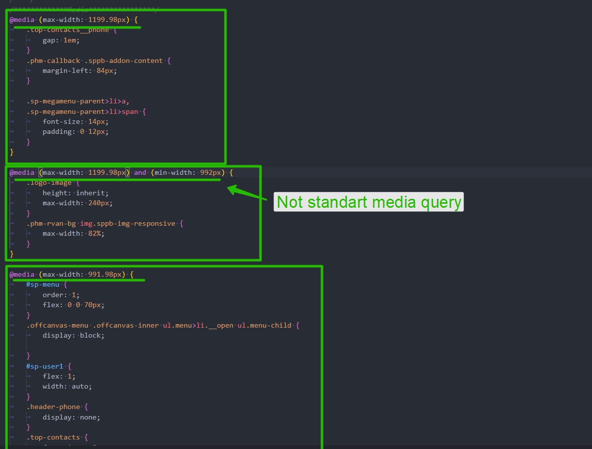Click the "display: none" declaration under .header-phone
This screenshot has width=592, height=449.
(x=71, y=417)
